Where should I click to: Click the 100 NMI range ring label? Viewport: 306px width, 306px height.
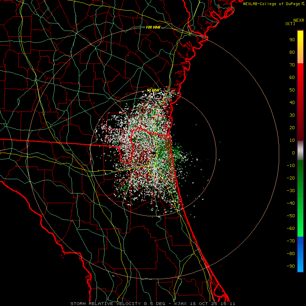[x=153, y=27]
